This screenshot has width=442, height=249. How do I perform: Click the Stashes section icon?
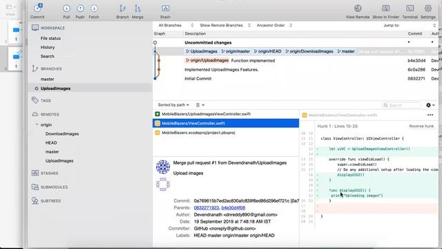(35, 173)
